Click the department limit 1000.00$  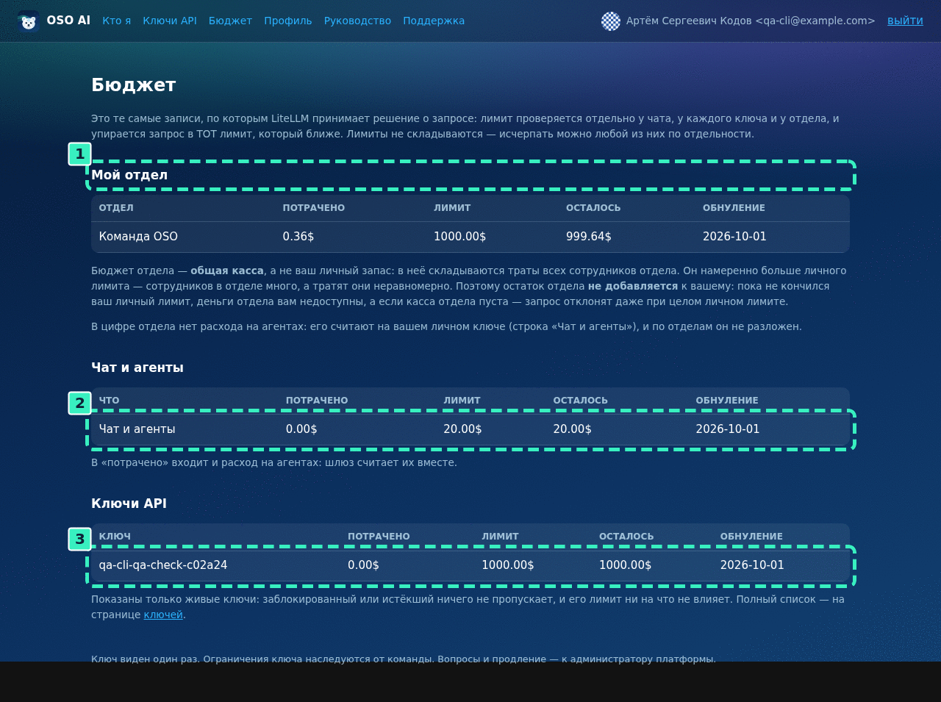459,237
